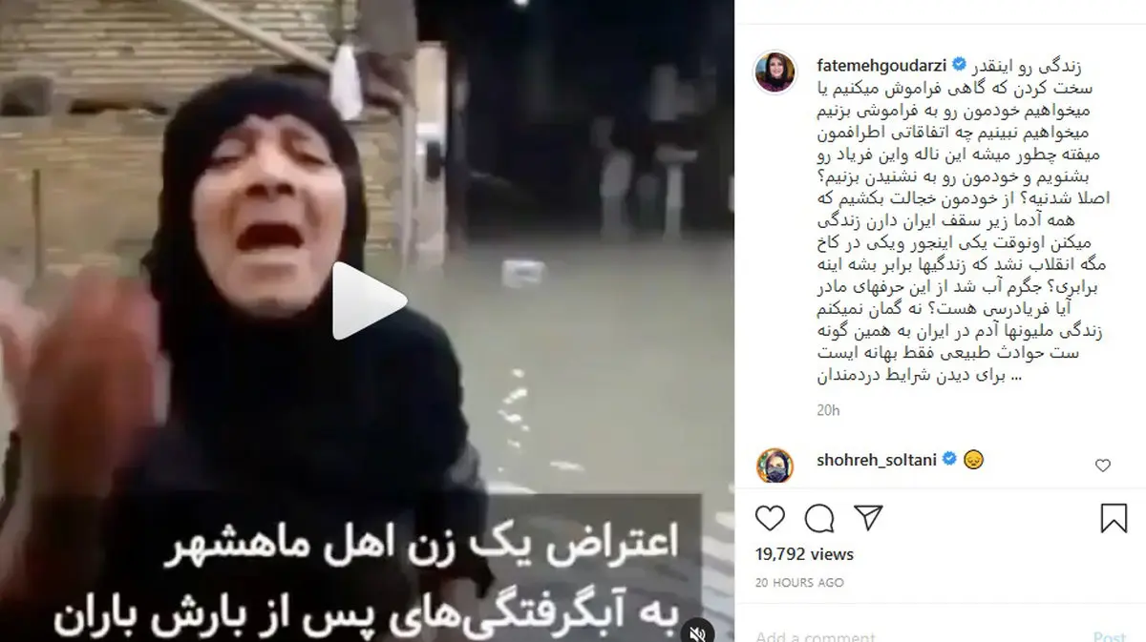
Task: Click the sad emoji in comment
Action: [x=974, y=460]
